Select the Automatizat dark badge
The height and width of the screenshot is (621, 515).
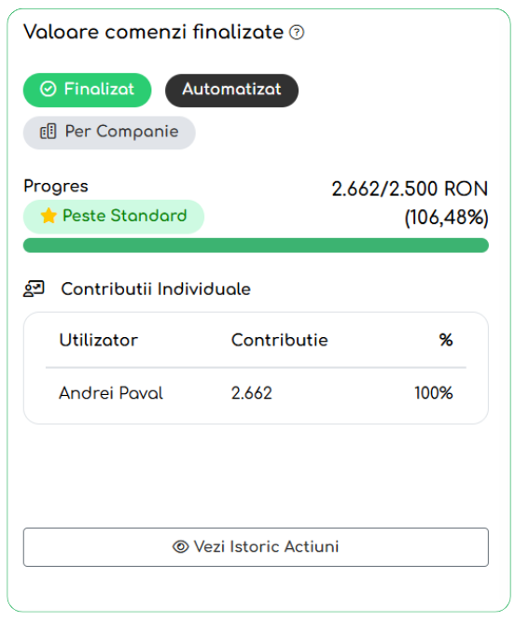[231, 91]
